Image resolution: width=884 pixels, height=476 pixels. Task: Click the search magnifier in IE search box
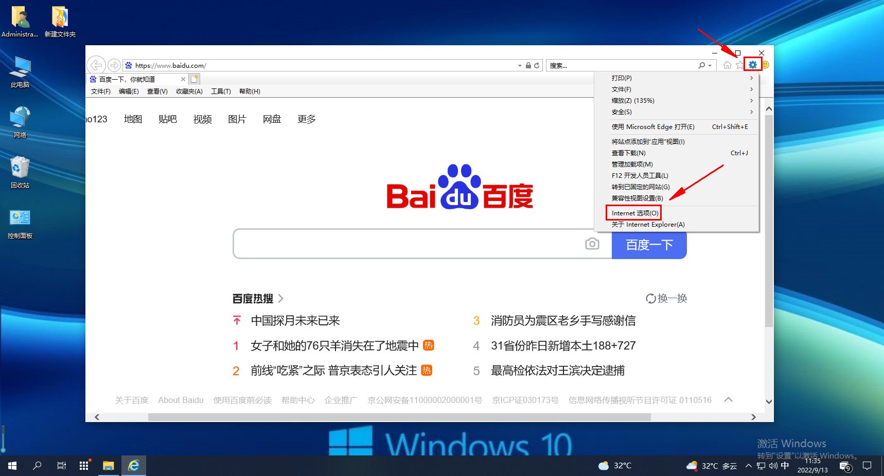pos(702,66)
